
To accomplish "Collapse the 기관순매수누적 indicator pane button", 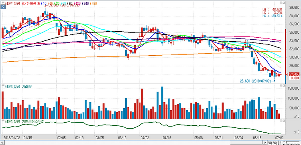I will (x=281, y=121).
